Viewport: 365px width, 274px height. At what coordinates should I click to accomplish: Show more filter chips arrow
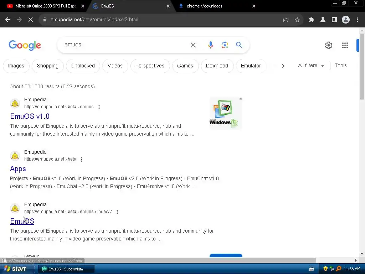[x=283, y=66]
